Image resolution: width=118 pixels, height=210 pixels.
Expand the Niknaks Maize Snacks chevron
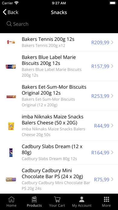pyautogui.click(x=112, y=126)
